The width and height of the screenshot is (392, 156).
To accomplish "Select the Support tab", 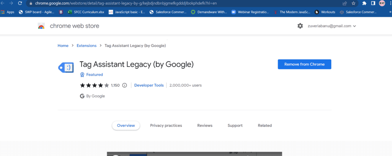I will 235,125.
